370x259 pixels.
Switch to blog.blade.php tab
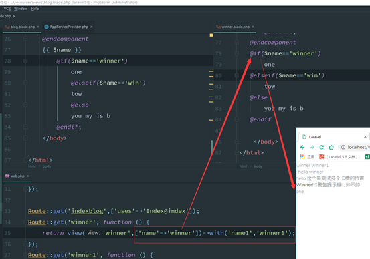tap(23, 27)
